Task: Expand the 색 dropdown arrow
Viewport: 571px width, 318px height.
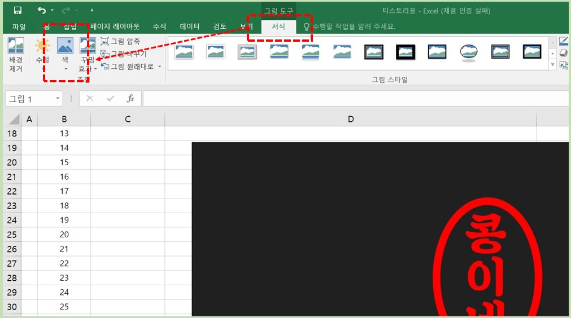Action: (66, 69)
